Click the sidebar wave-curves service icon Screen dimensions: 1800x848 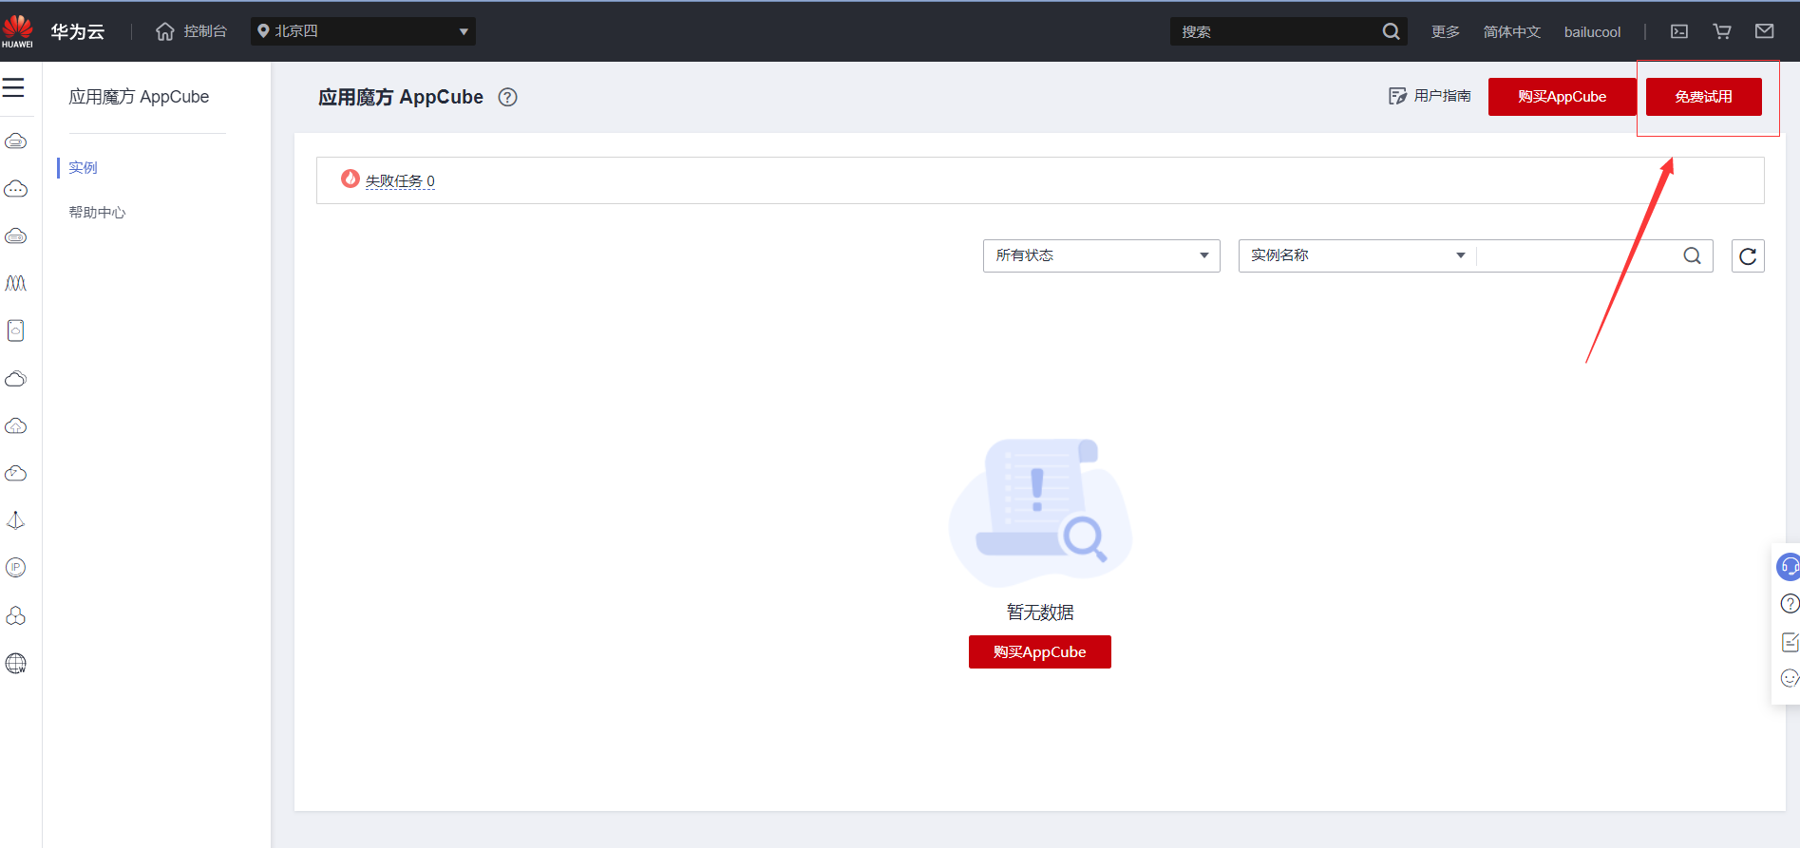(16, 283)
